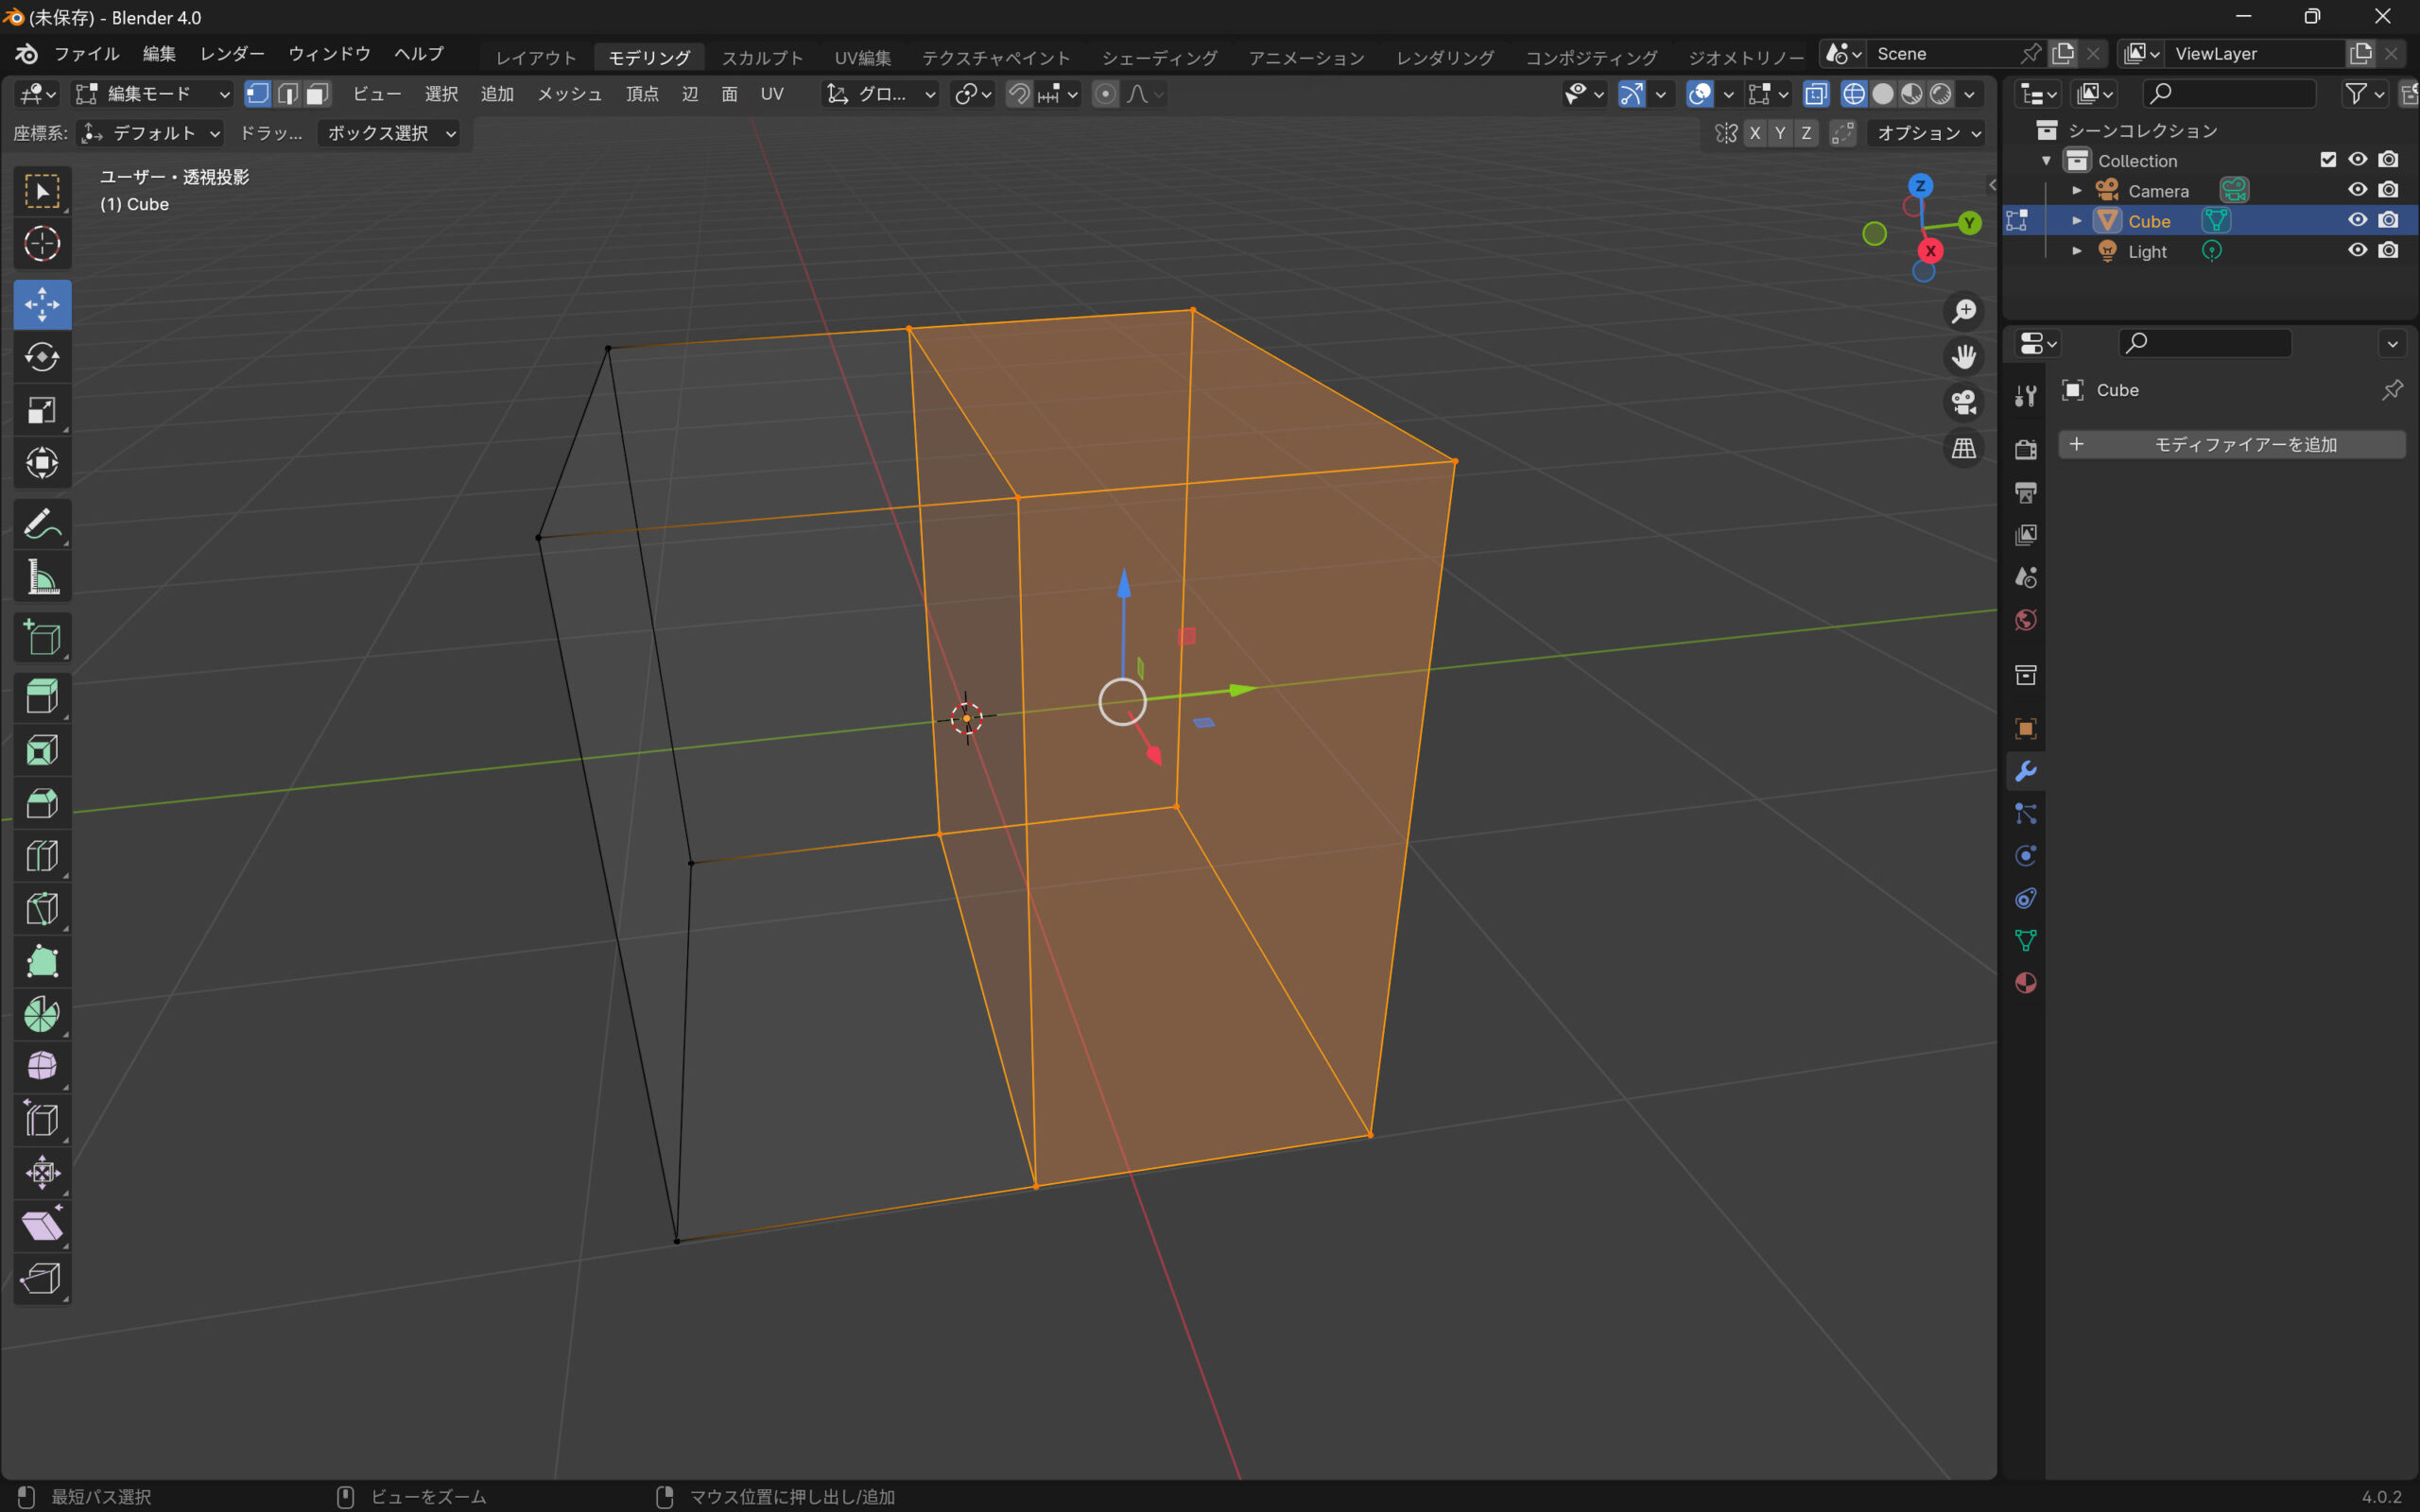
Task: Open the オプション dropdown
Action: (x=1926, y=133)
